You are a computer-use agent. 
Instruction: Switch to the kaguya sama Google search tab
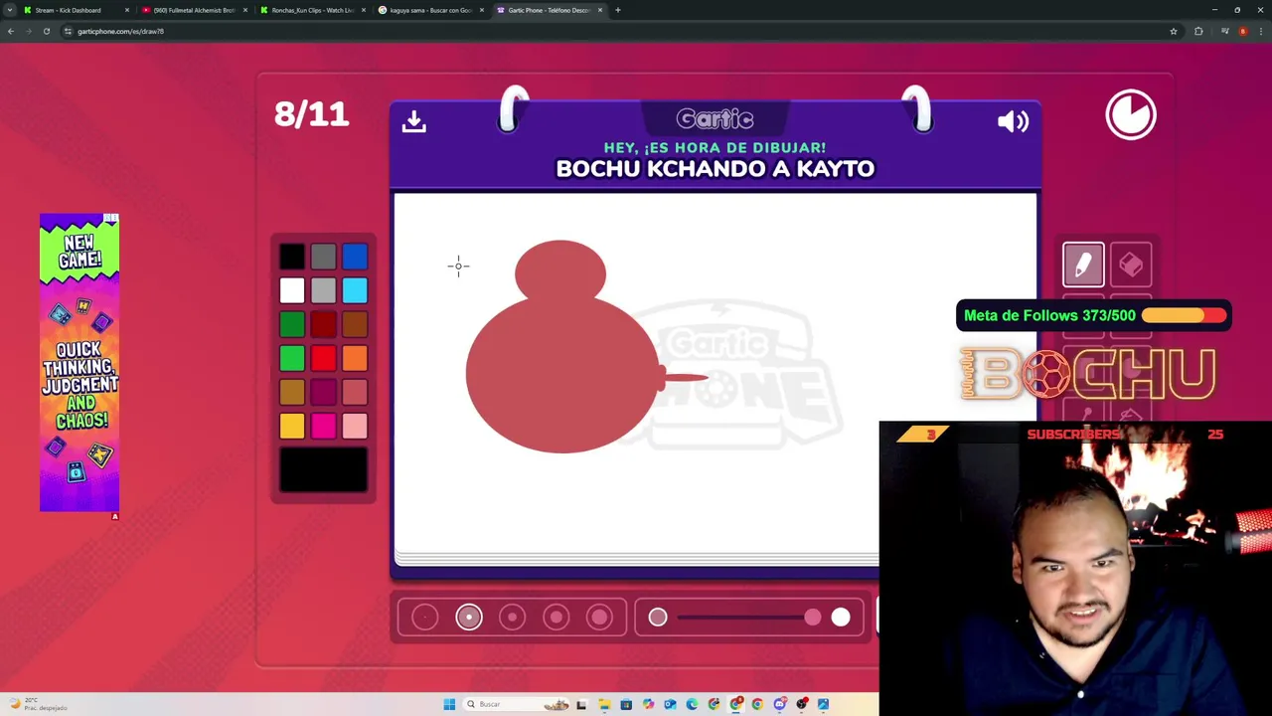click(x=430, y=10)
